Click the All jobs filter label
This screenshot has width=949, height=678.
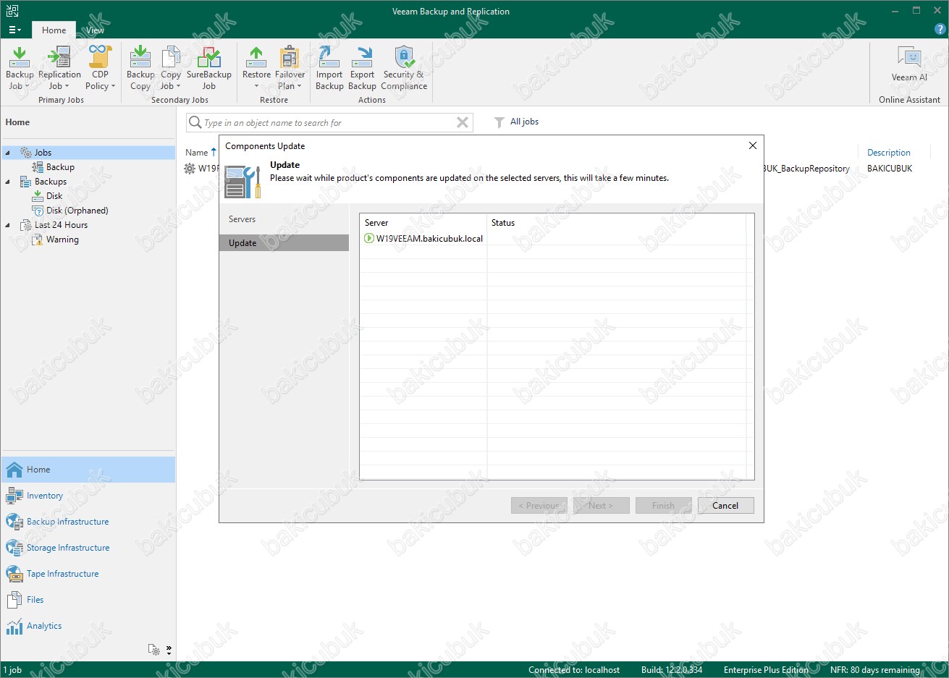[x=524, y=122]
